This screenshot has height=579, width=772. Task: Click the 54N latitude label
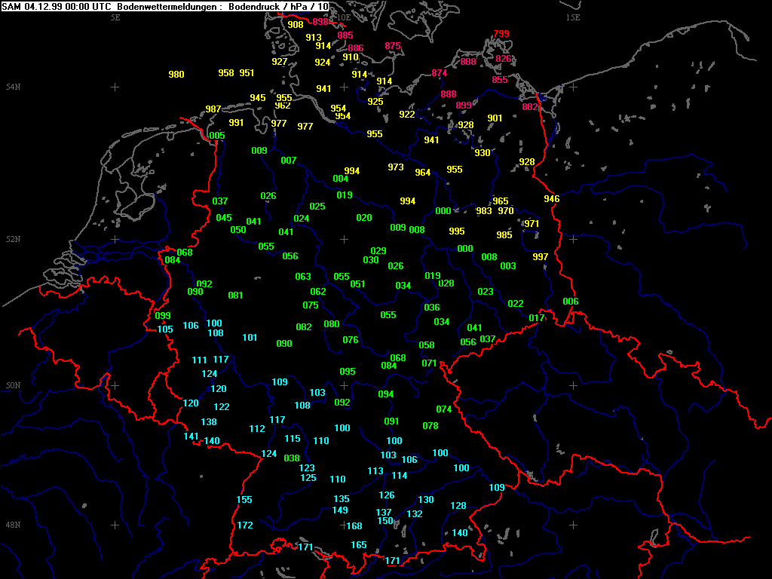coord(14,87)
